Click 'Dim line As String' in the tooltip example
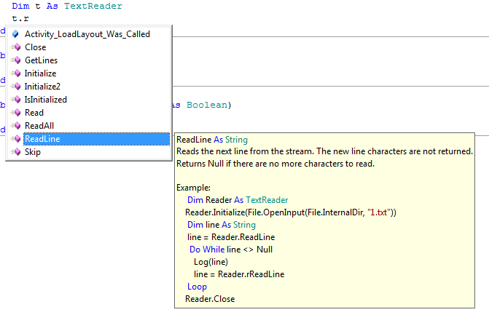The width and height of the screenshot is (489, 323). pos(222,225)
